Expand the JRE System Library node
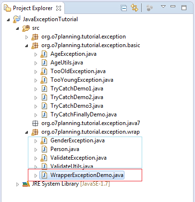The height and width of the screenshot is (202, 195). (x=17, y=184)
